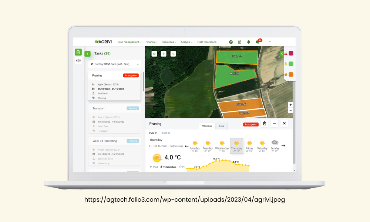The height and width of the screenshot is (222, 370).
Task: Click the map search icon
Action: coord(173,54)
